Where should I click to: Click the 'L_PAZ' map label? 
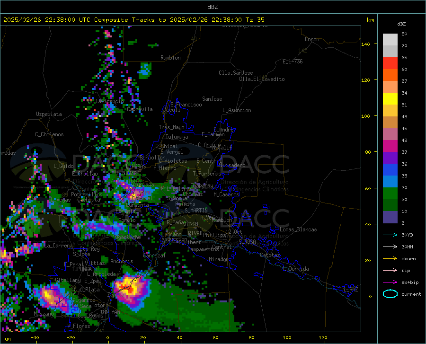pyautogui.click(x=351, y=290)
